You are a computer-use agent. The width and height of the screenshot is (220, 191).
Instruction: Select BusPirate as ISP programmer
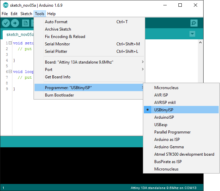[x=181, y=162]
